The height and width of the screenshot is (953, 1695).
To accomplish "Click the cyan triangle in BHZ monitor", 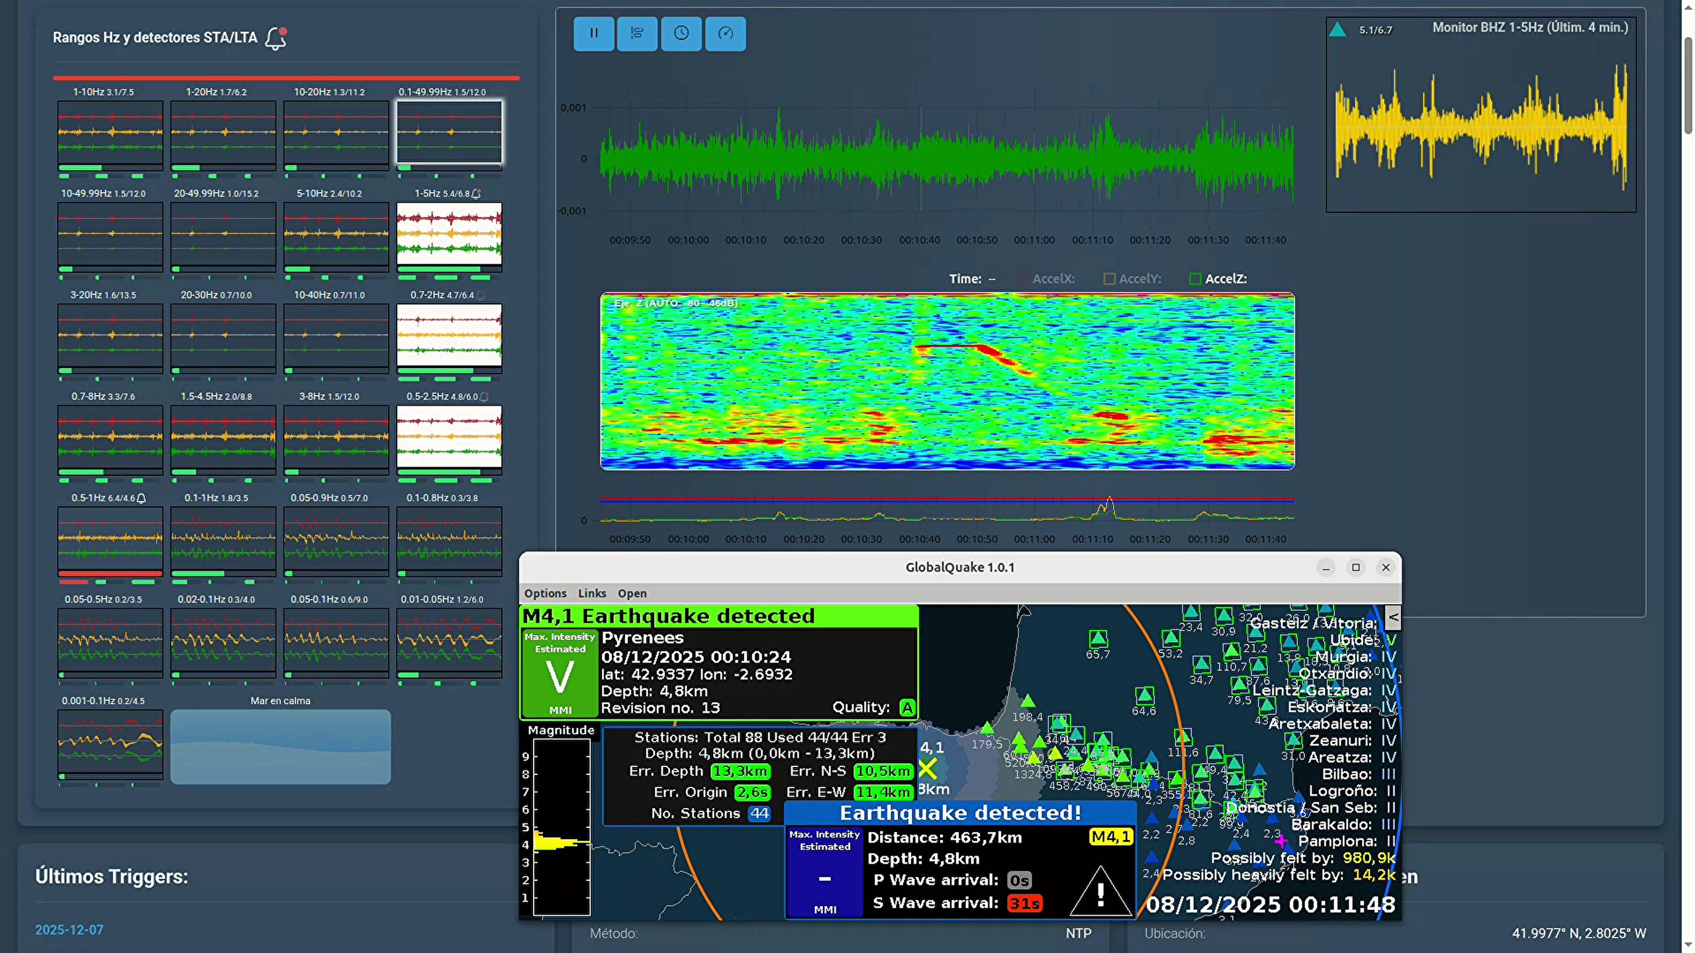I will (1337, 30).
